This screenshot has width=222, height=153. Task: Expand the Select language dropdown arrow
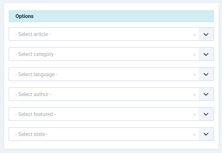tap(206, 74)
